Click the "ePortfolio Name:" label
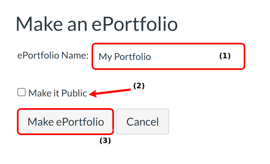This screenshot has width=270, height=164. (53, 56)
